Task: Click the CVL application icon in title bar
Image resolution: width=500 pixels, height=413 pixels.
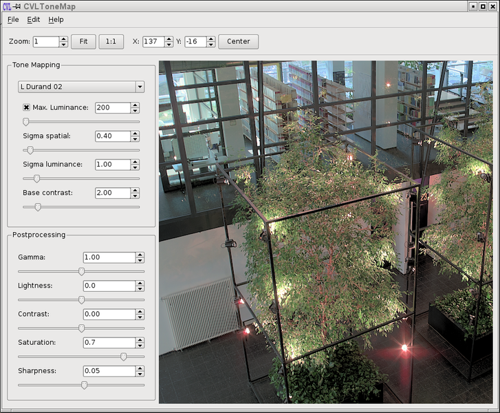Action: [7, 6]
